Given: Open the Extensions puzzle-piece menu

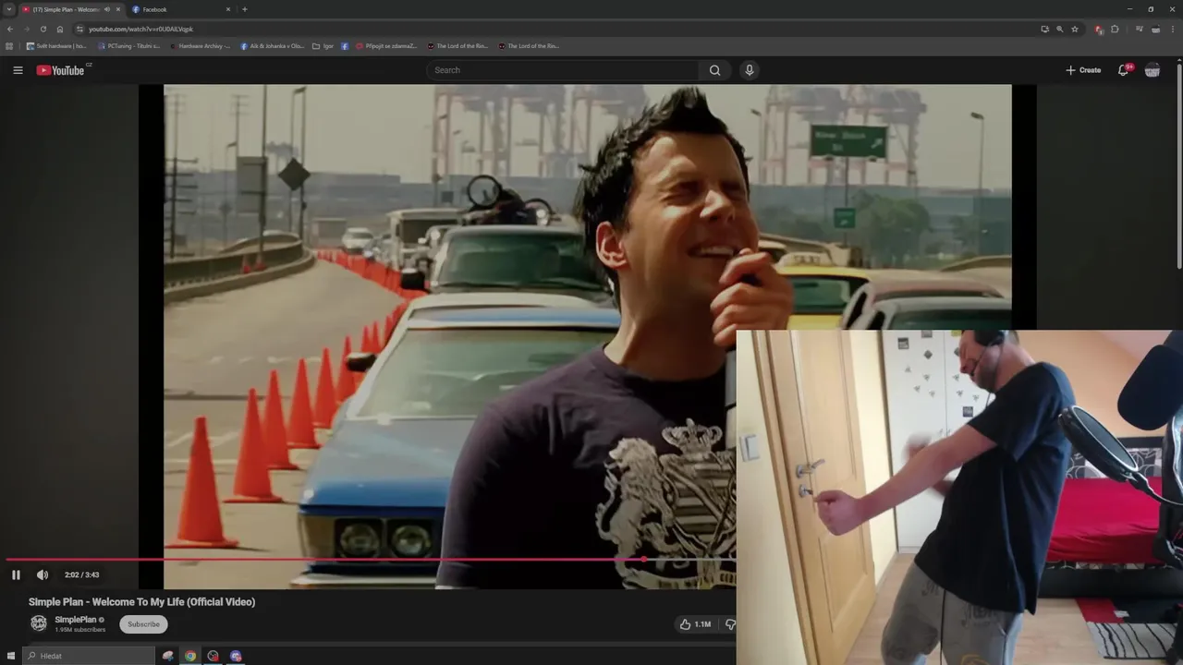Looking at the screenshot, I should [1115, 29].
